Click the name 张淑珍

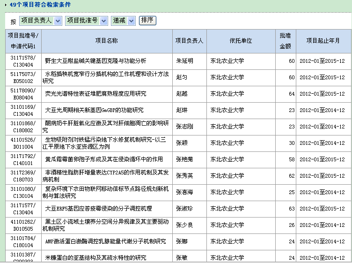pyautogui.click(x=184, y=209)
